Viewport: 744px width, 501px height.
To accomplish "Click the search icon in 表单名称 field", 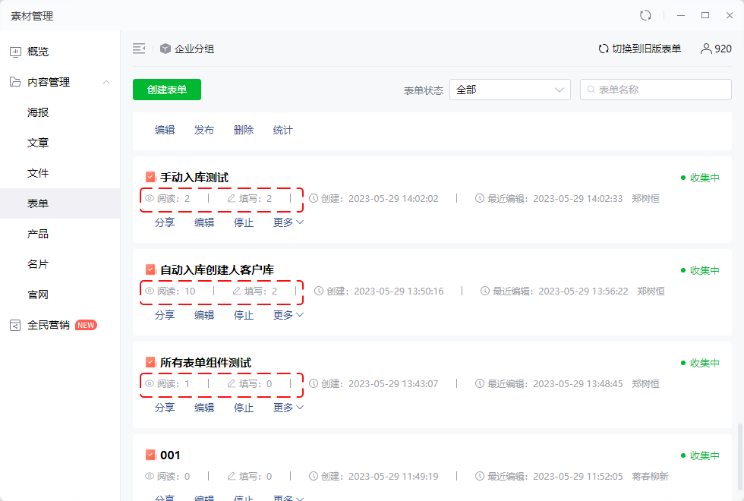I will (591, 90).
